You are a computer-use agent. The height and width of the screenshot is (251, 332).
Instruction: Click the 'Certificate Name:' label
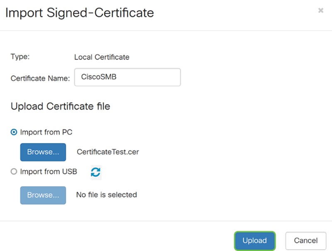[40, 78]
